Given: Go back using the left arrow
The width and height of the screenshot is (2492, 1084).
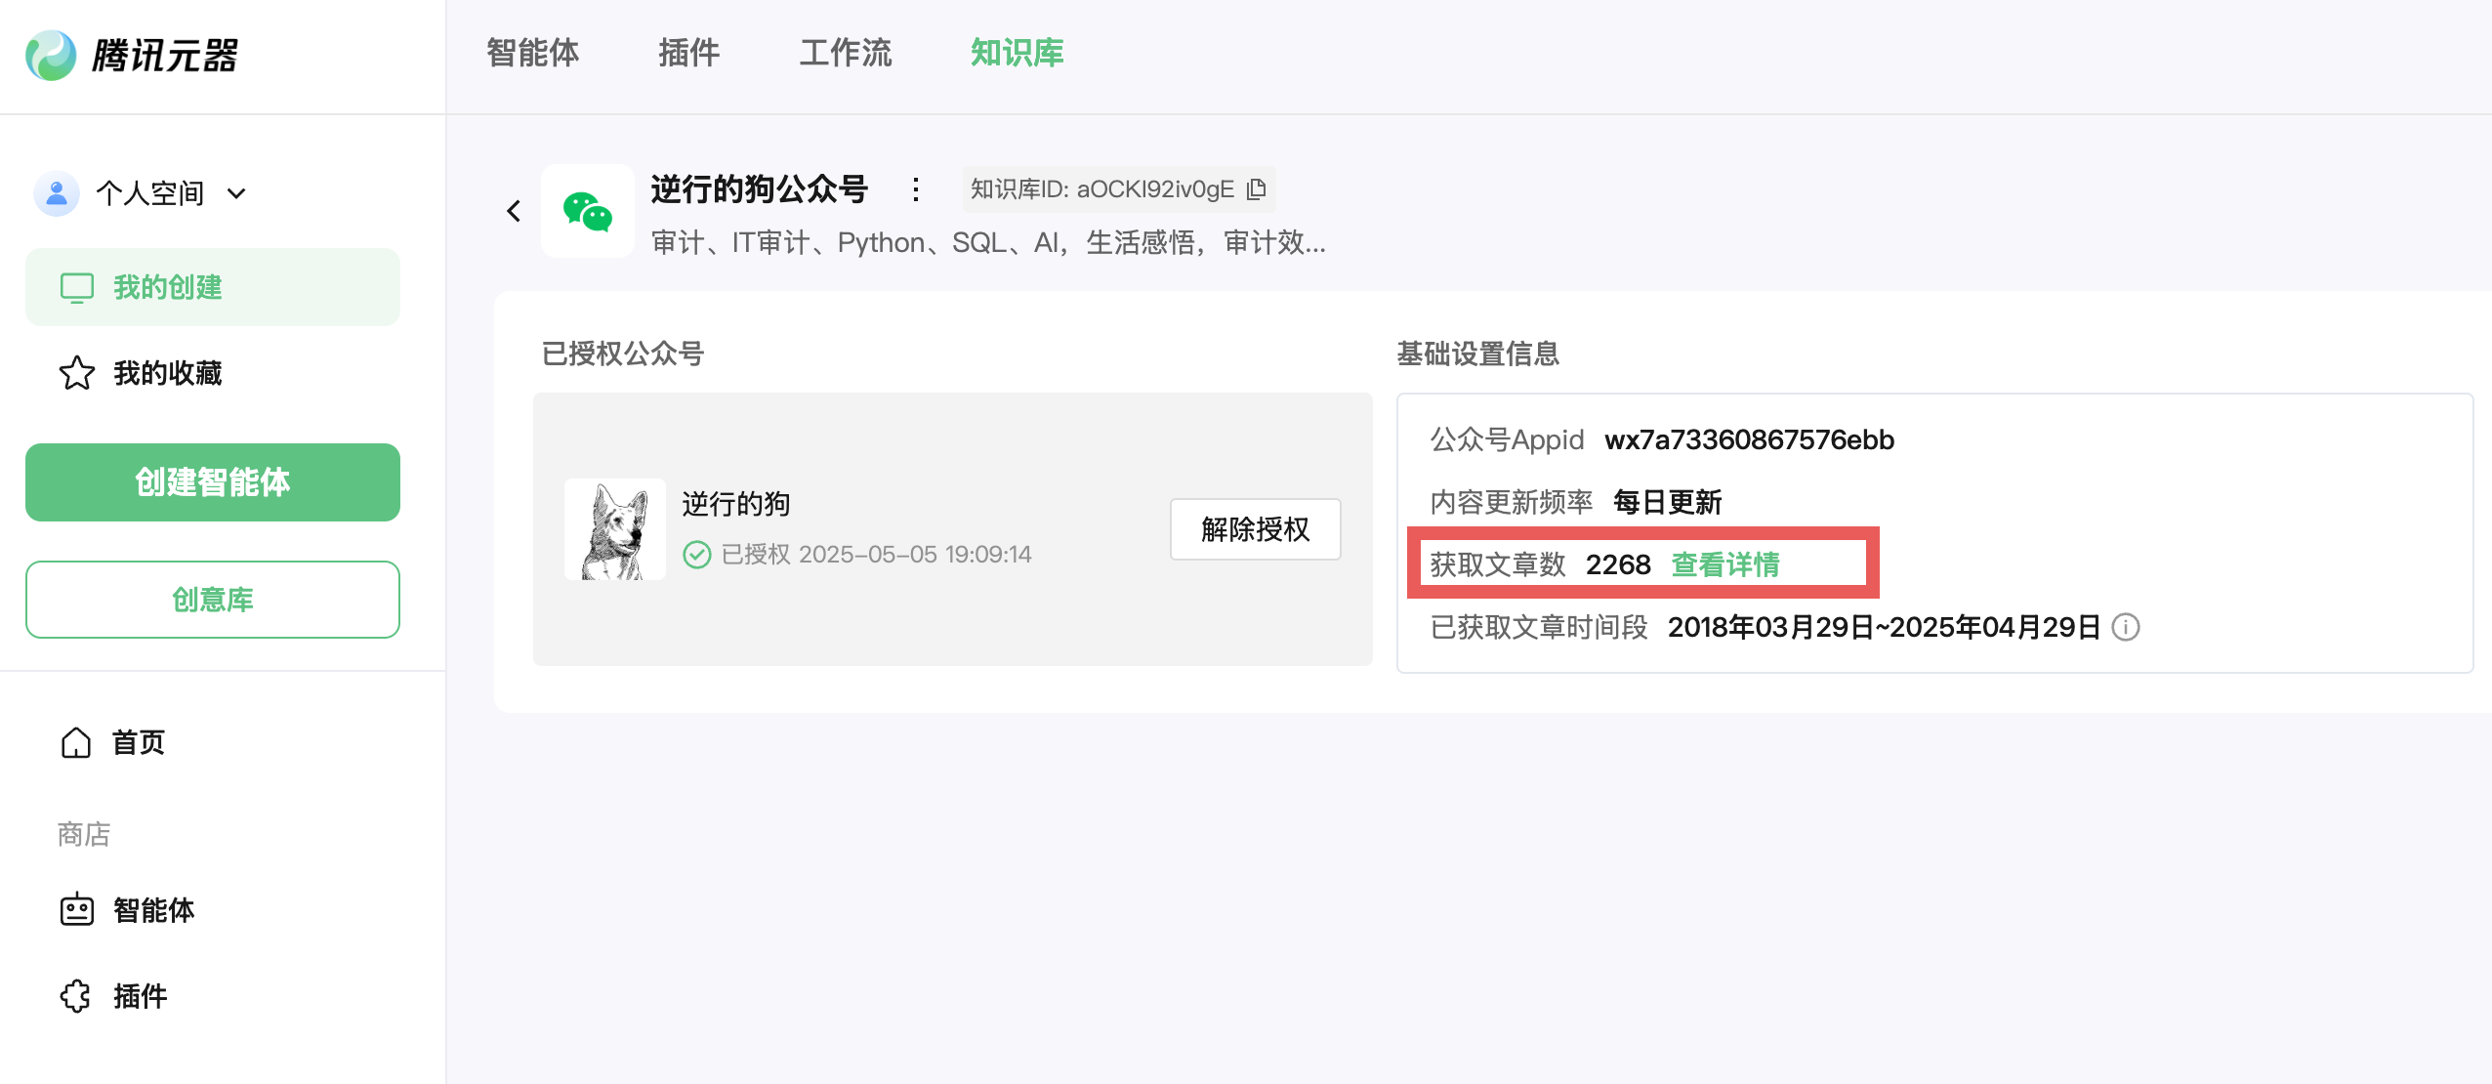Looking at the screenshot, I should point(514,211).
